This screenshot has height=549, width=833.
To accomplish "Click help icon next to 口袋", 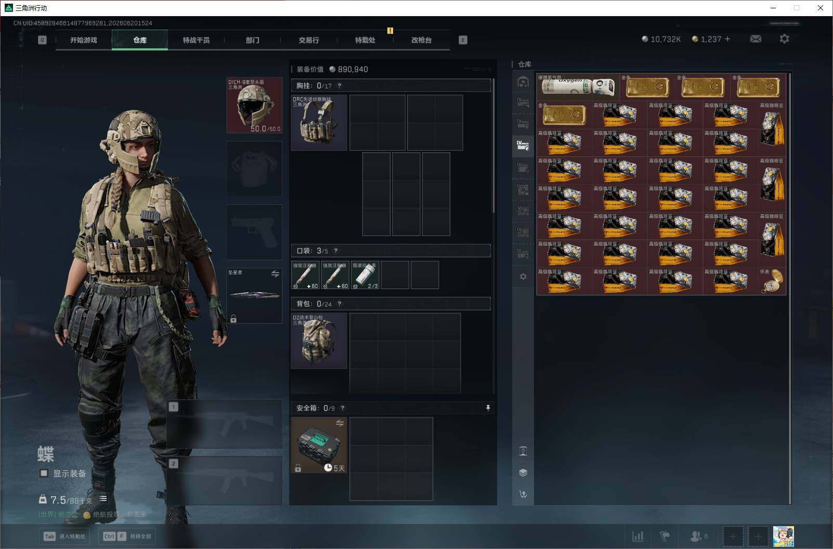I will click(x=335, y=251).
